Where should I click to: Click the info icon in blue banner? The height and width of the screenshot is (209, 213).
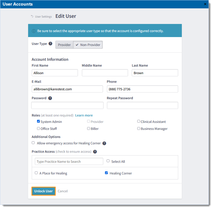pos(34,31)
